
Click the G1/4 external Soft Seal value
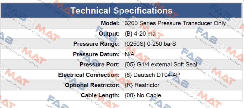167,65
